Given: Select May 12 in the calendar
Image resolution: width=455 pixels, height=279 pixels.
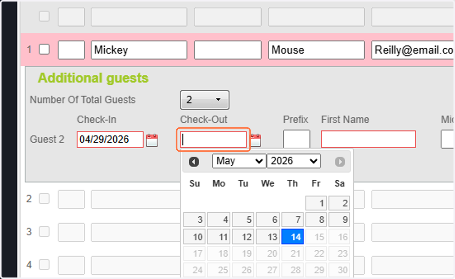Looking at the screenshot, I should (243, 237).
